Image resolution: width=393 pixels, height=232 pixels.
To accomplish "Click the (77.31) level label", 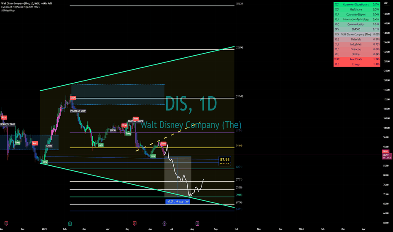I will tap(239, 180).
